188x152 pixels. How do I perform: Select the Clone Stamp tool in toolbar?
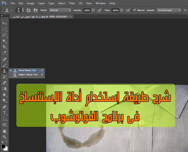tap(4, 71)
